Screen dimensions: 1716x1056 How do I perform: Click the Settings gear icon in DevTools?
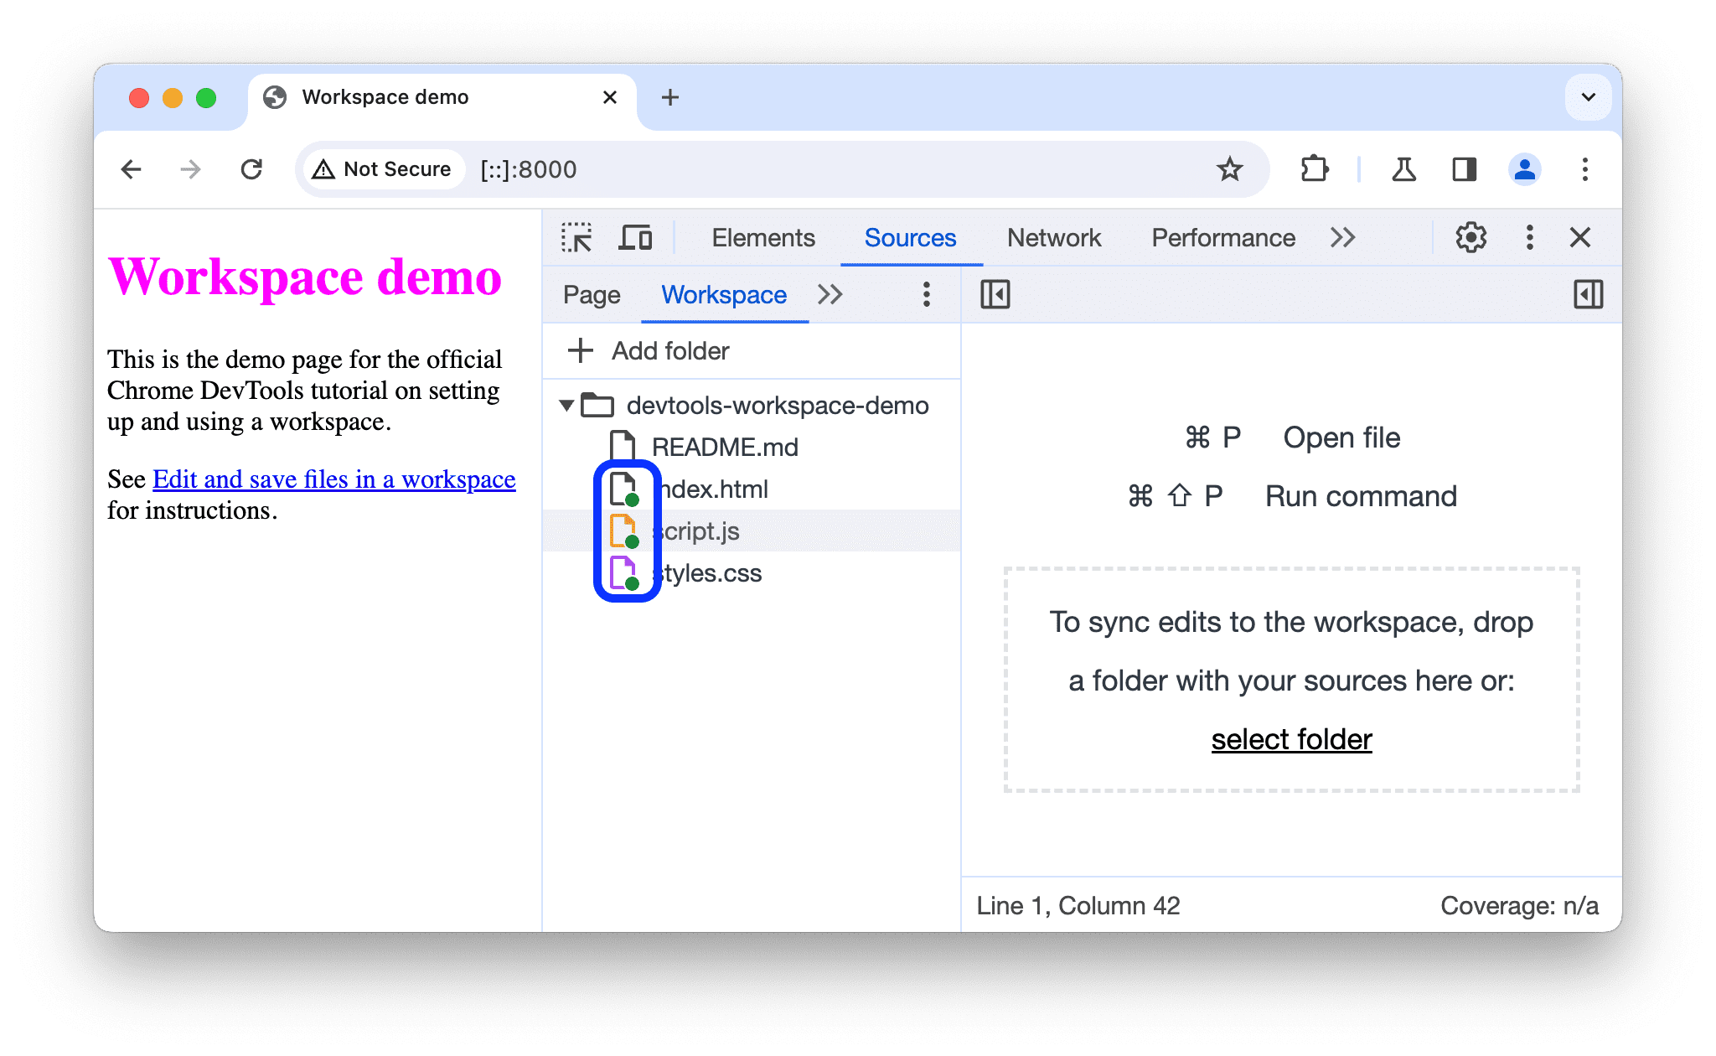point(1466,236)
